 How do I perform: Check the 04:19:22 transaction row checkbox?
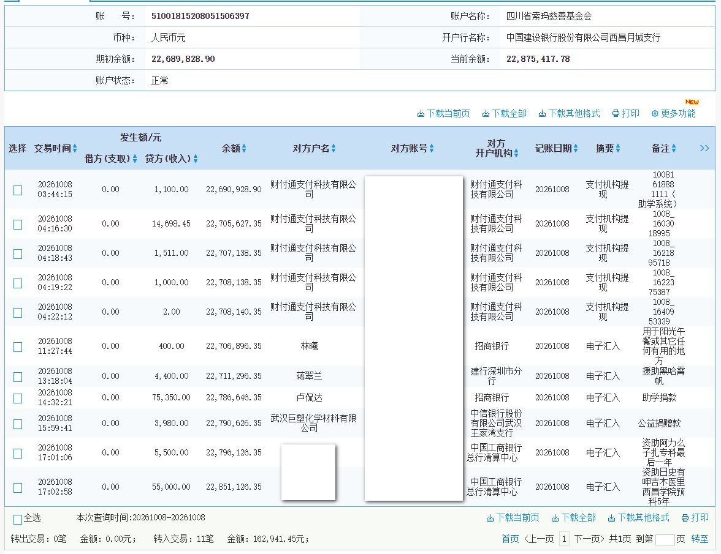tap(18, 283)
